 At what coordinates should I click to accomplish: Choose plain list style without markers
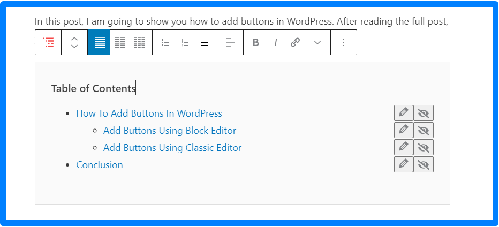(x=205, y=42)
